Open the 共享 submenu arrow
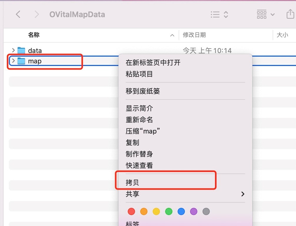 point(243,194)
